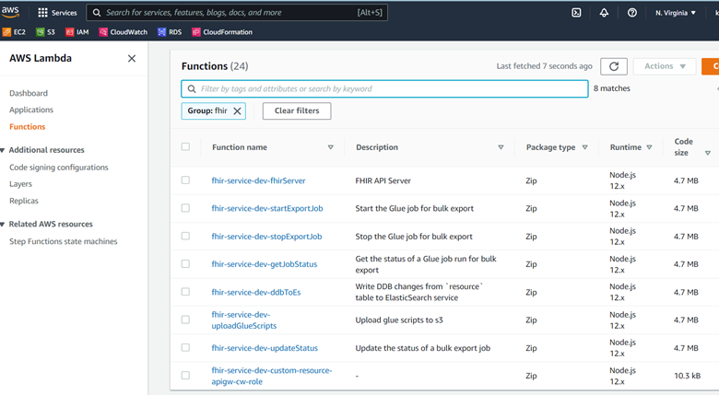Toggle the select-all functions header checkbox
719x395 pixels.
point(185,146)
